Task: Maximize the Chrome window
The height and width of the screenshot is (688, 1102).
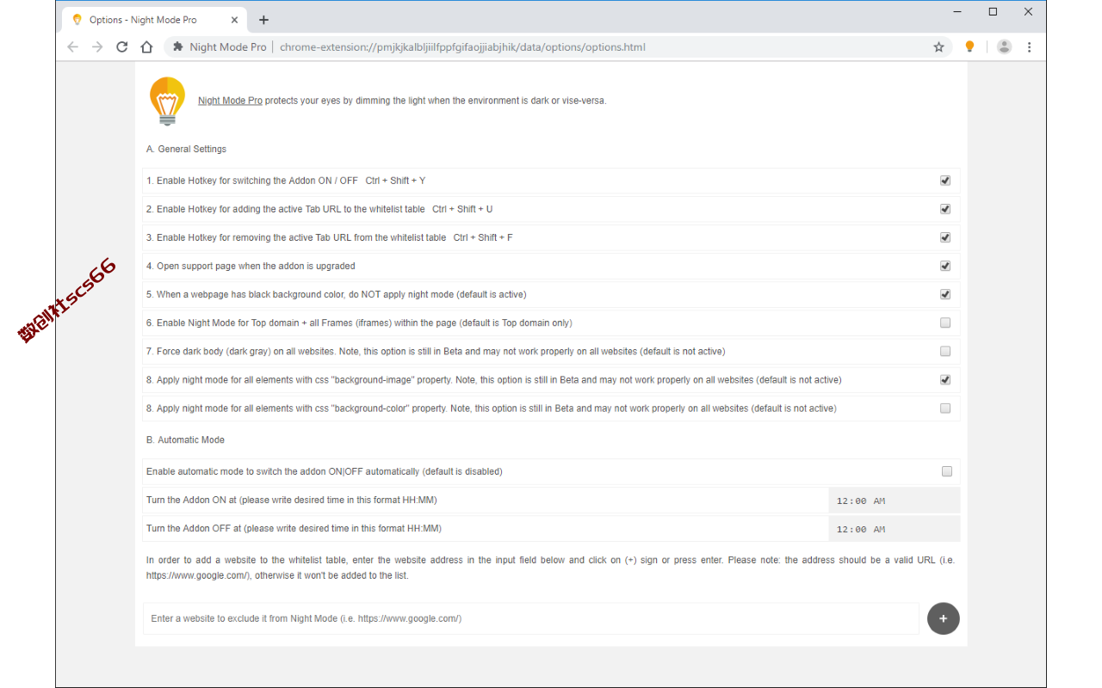Action: coord(993,12)
